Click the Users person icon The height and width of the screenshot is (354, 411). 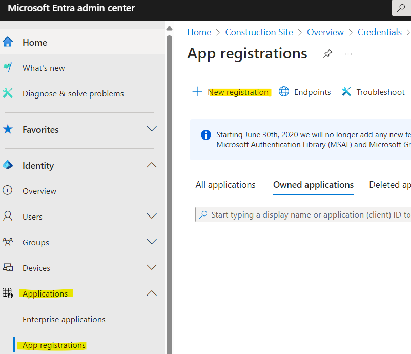coord(8,216)
